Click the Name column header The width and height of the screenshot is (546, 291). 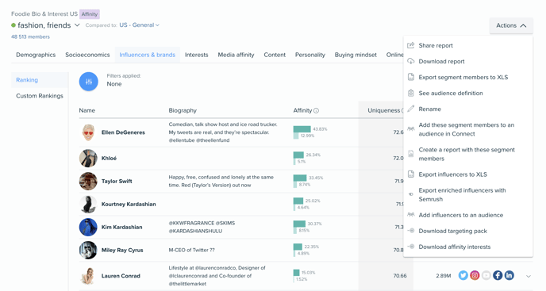click(87, 110)
